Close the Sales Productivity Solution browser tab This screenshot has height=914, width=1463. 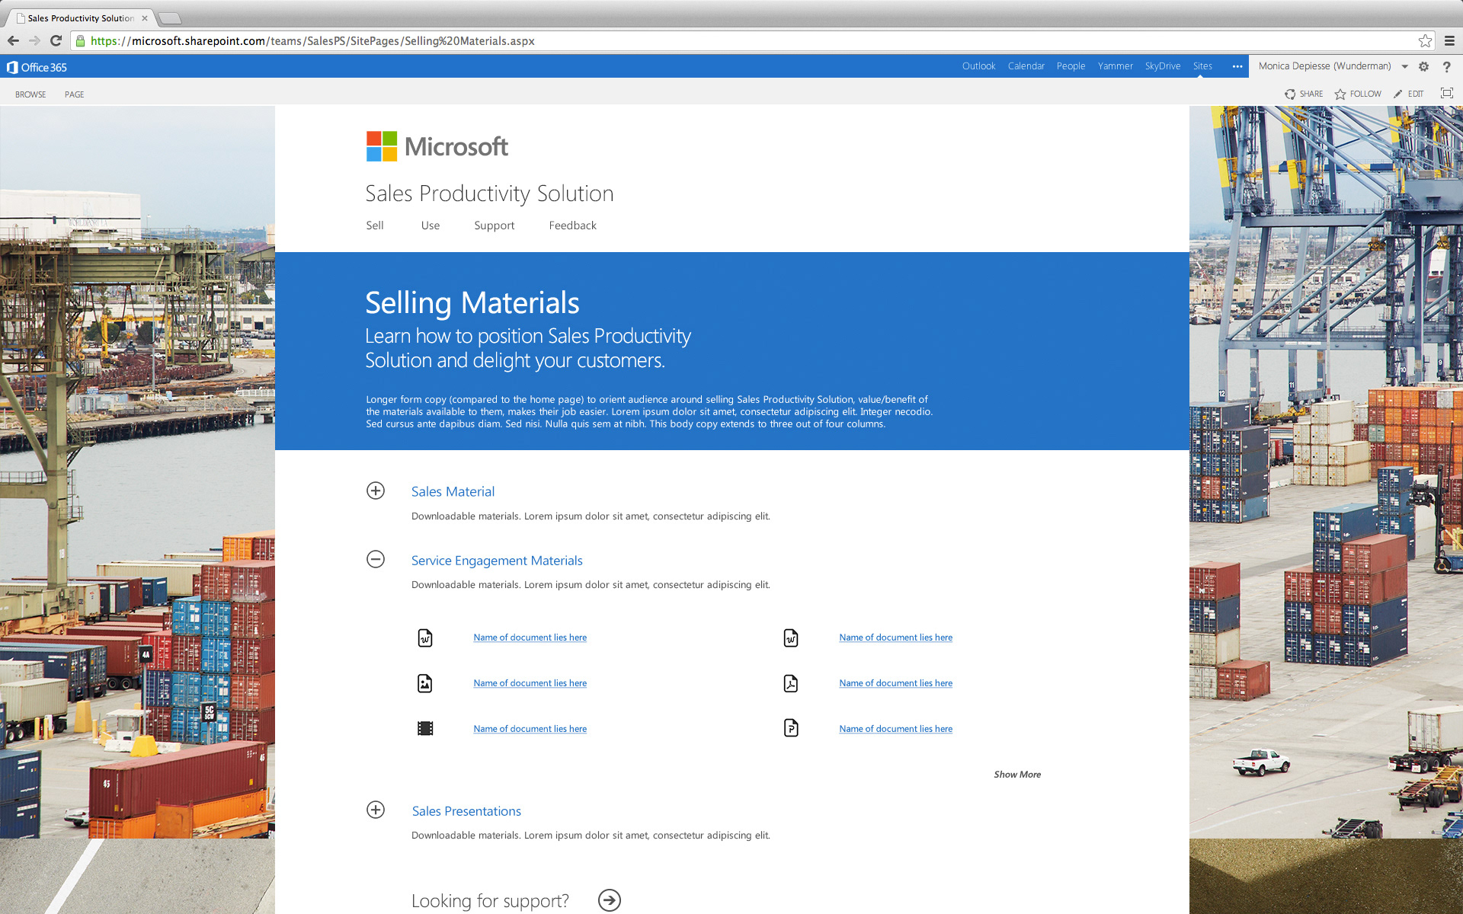pyautogui.click(x=145, y=18)
